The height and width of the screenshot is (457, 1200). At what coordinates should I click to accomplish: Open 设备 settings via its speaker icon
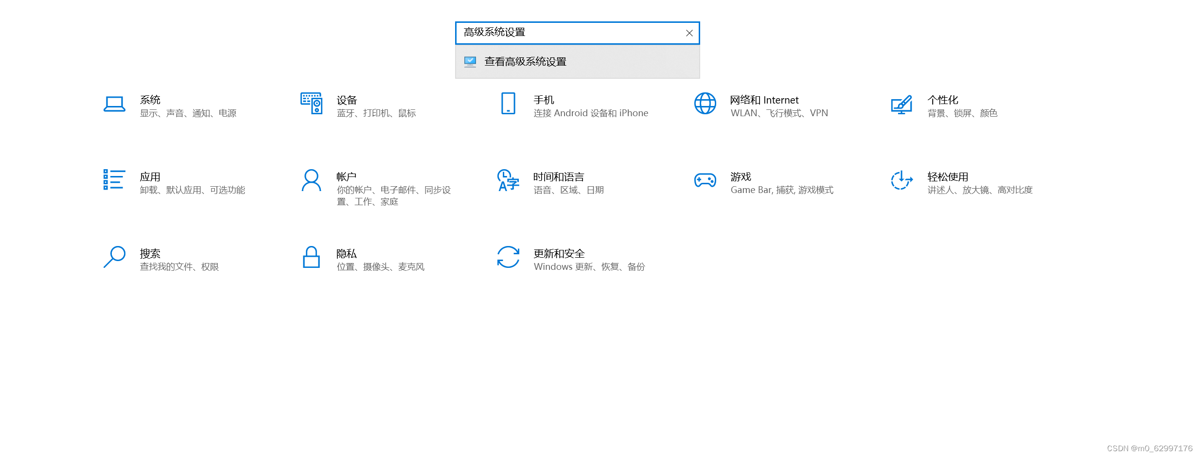pyautogui.click(x=311, y=104)
